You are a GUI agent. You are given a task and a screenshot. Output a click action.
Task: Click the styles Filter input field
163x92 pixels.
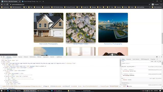[136, 61]
